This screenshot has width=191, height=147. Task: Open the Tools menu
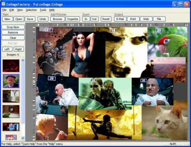click(x=43, y=10)
